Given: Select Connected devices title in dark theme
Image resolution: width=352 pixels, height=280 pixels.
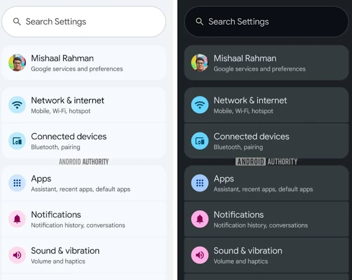Looking at the screenshot, I should (x=251, y=136).
